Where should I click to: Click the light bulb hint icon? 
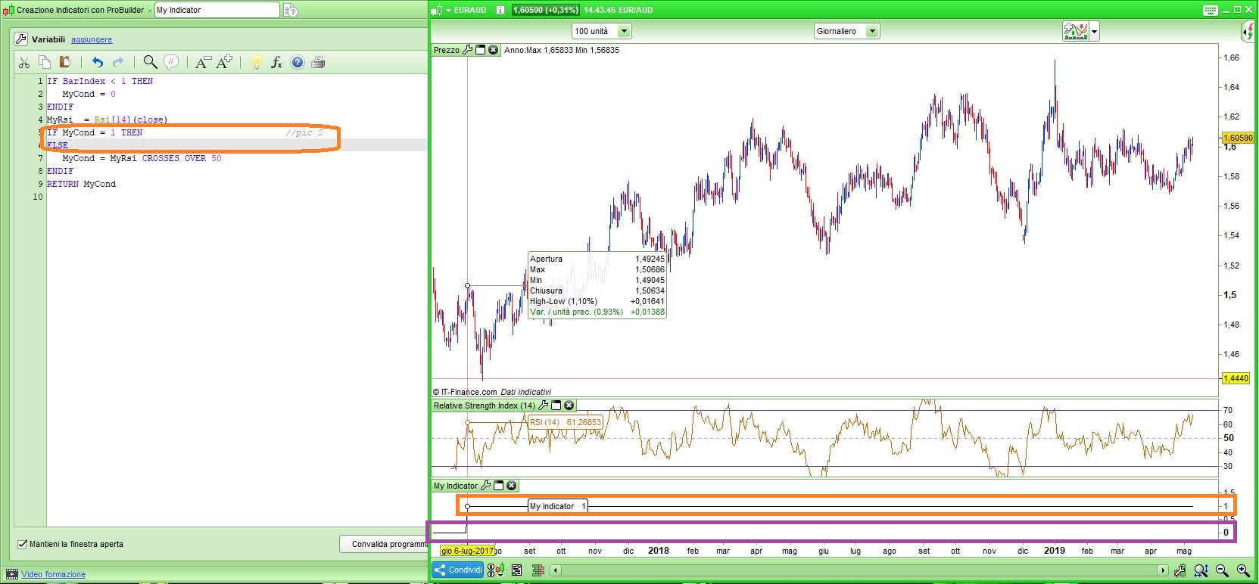point(256,63)
